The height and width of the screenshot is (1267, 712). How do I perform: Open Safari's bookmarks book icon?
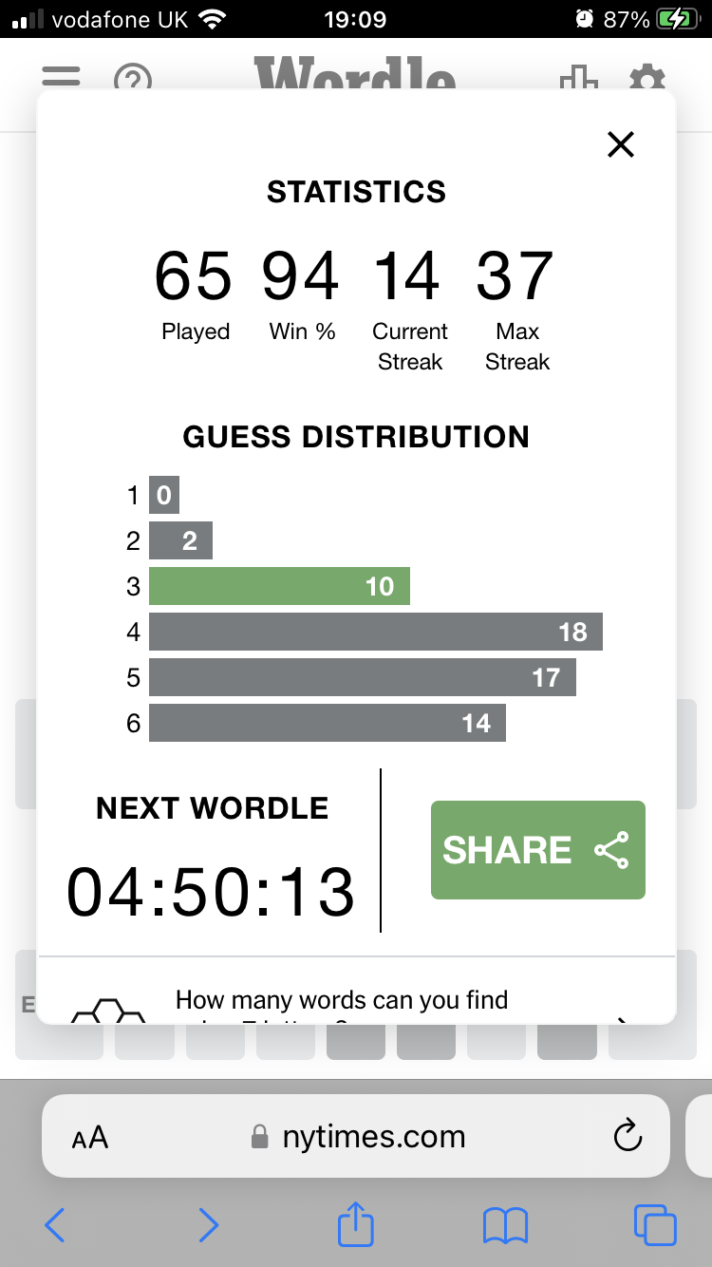coord(505,1225)
